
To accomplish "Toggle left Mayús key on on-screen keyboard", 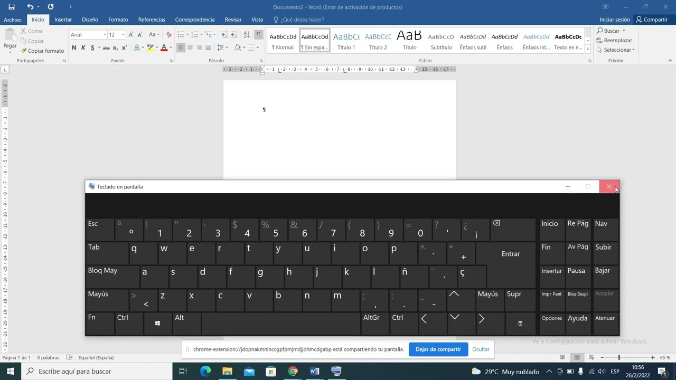I will [x=107, y=300].
